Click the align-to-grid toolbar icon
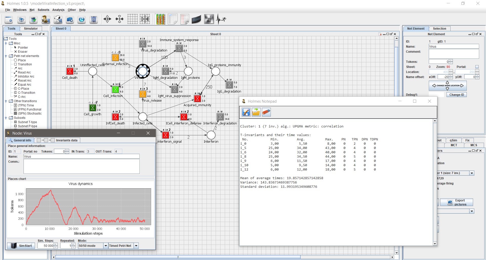This screenshot has width=486, height=260. coord(145,19)
